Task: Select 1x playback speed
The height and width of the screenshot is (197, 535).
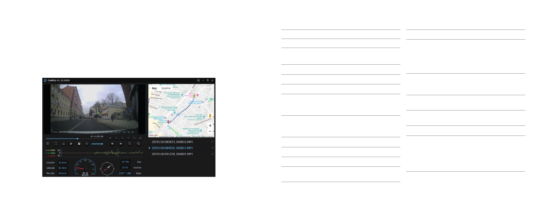Action: (x=122, y=138)
